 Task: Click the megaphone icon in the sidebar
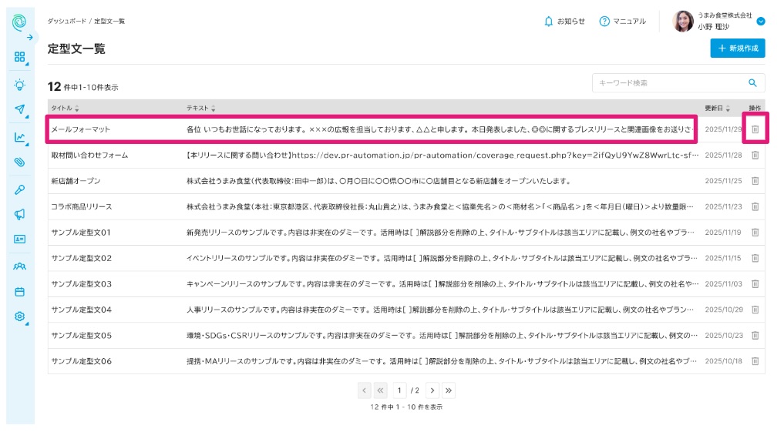[x=19, y=214]
